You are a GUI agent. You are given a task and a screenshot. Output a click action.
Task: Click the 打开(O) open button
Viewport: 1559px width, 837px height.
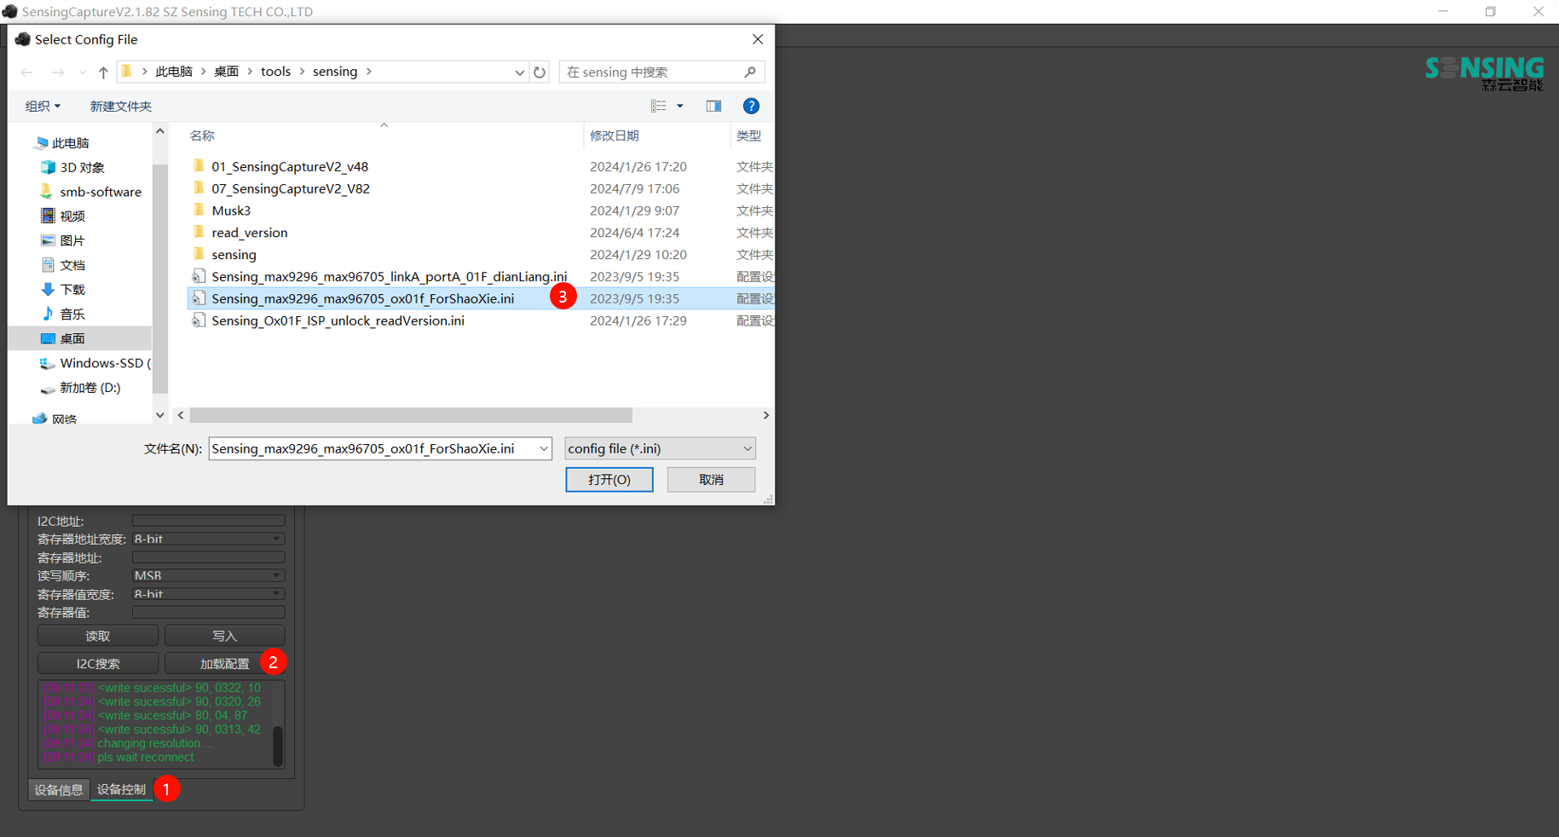click(x=609, y=480)
